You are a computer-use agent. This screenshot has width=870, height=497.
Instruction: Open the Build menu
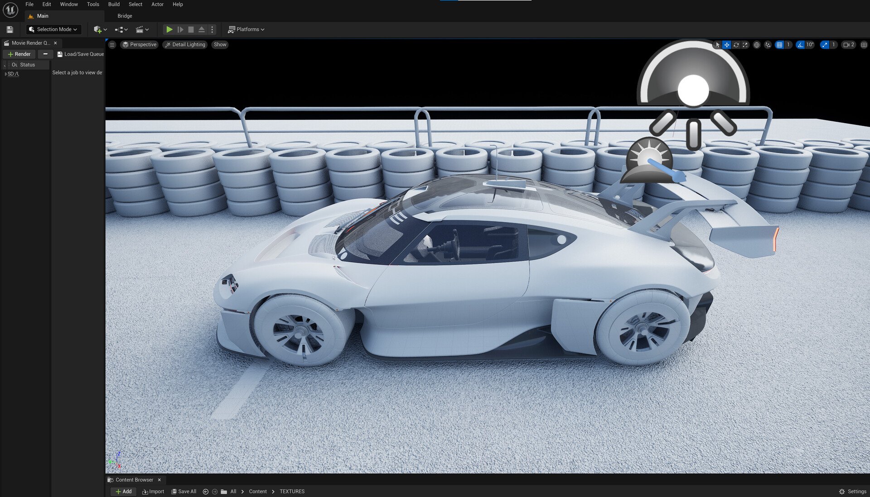[114, 4]
